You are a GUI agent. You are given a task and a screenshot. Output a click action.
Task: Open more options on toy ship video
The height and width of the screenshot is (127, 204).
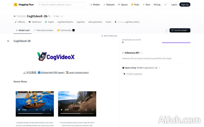[50, 110]
